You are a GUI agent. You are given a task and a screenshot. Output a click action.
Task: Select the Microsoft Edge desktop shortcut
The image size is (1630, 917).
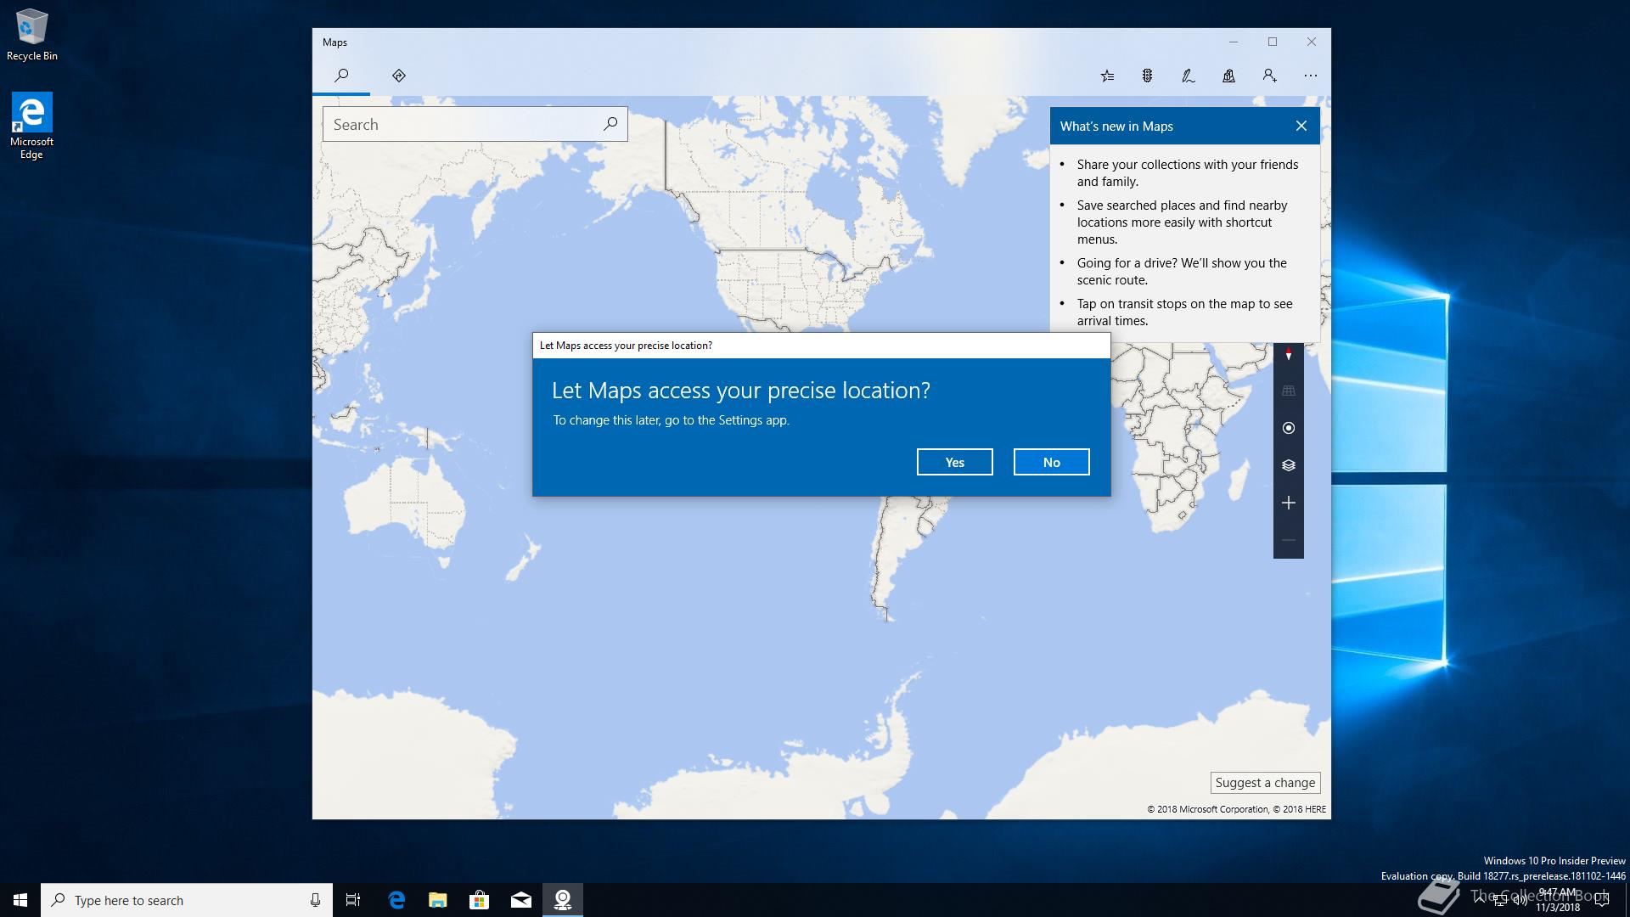coord(31,126)
